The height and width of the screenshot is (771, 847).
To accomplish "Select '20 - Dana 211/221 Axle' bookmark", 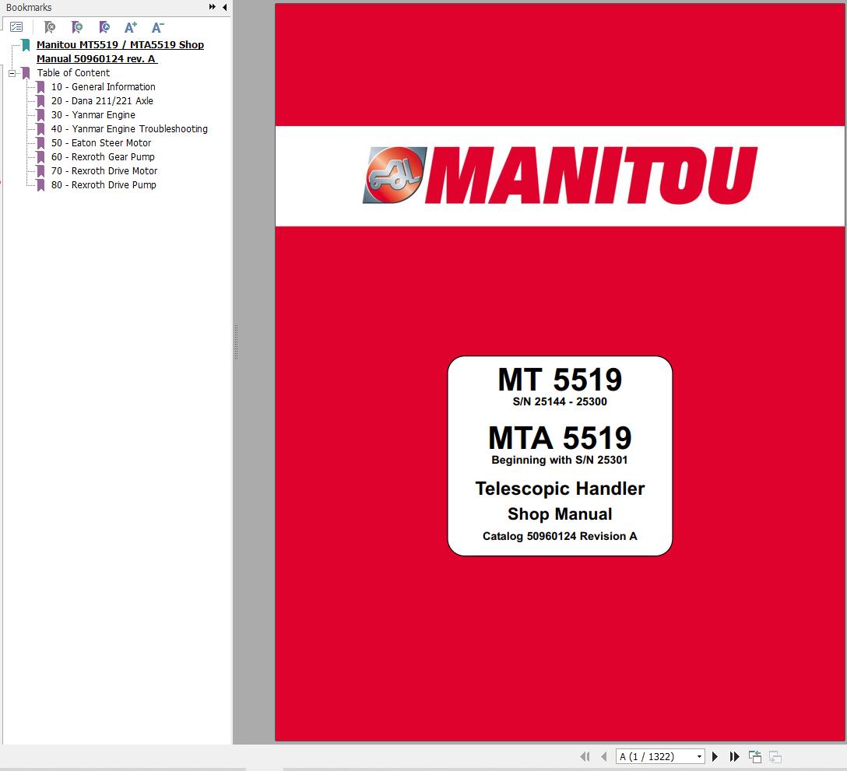I will (x=102, y=100).
